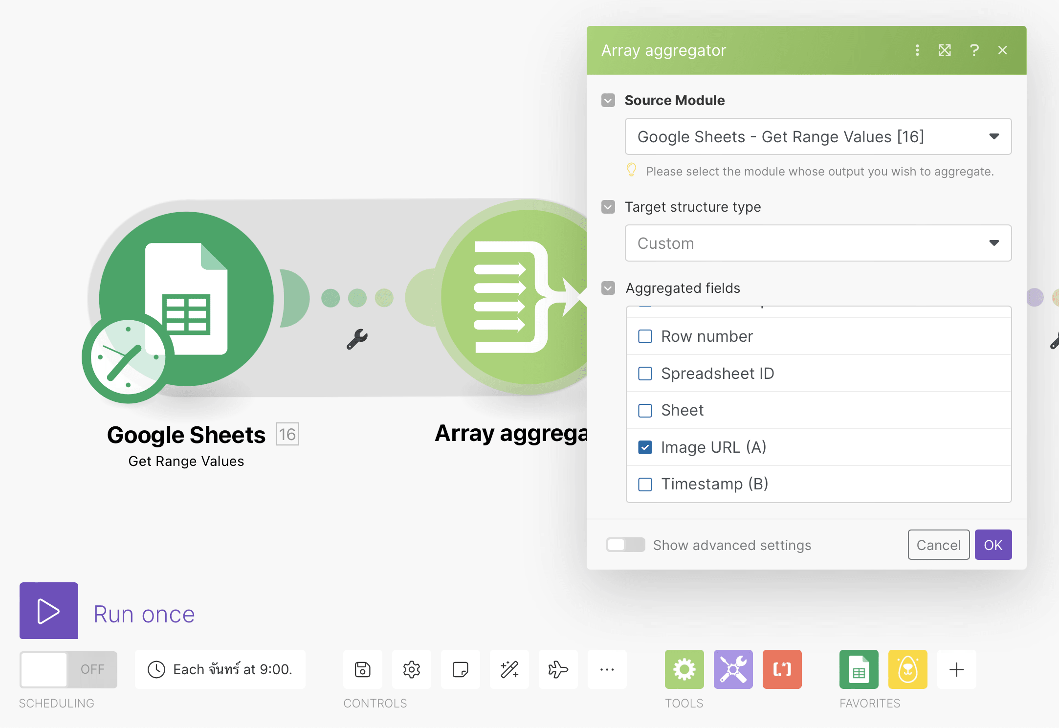Open scenario settings gear in Controls

(x=411, y=669)
